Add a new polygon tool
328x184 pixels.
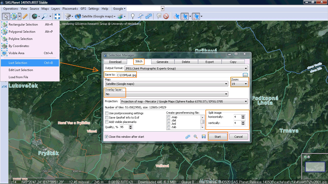click(149, 16)
